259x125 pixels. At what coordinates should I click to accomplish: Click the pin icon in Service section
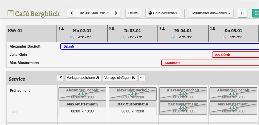coord(60,77)
